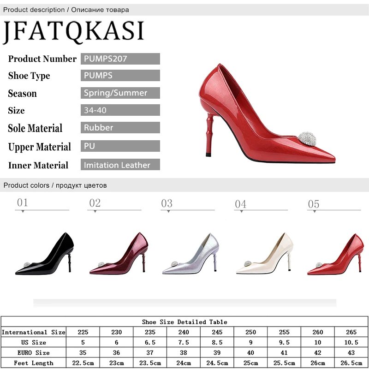Screen dimensions: 369x369
Task: Click the 'US Size' row header
Action: tap(33, 342)
